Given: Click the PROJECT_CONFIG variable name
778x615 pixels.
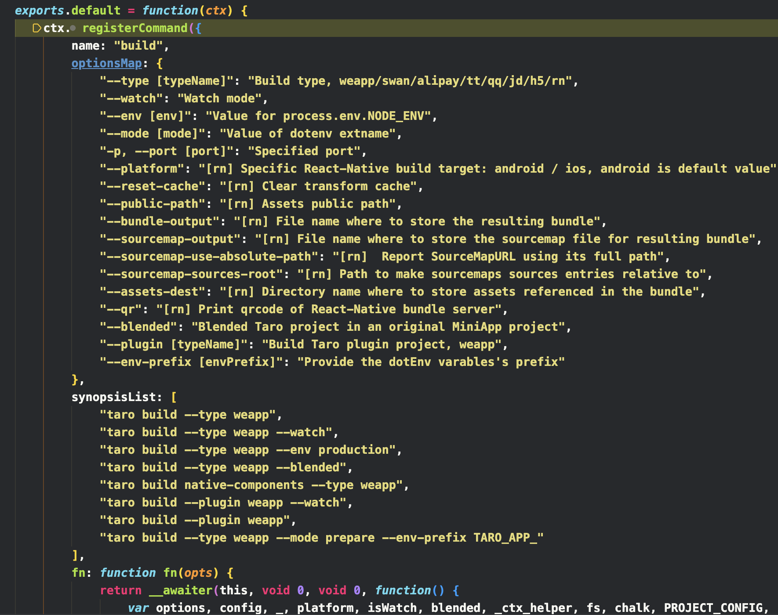Looking at the screenshot, I should coord(713,608).
